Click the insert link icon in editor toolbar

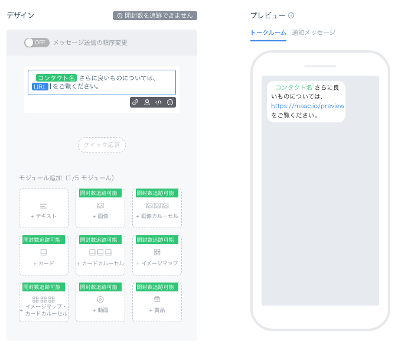click(x=135, y=102)
